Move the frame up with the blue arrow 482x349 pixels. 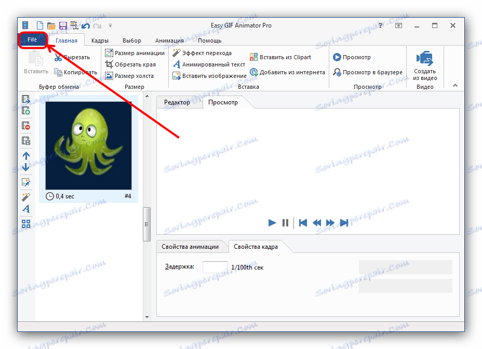tap(25, 156)
